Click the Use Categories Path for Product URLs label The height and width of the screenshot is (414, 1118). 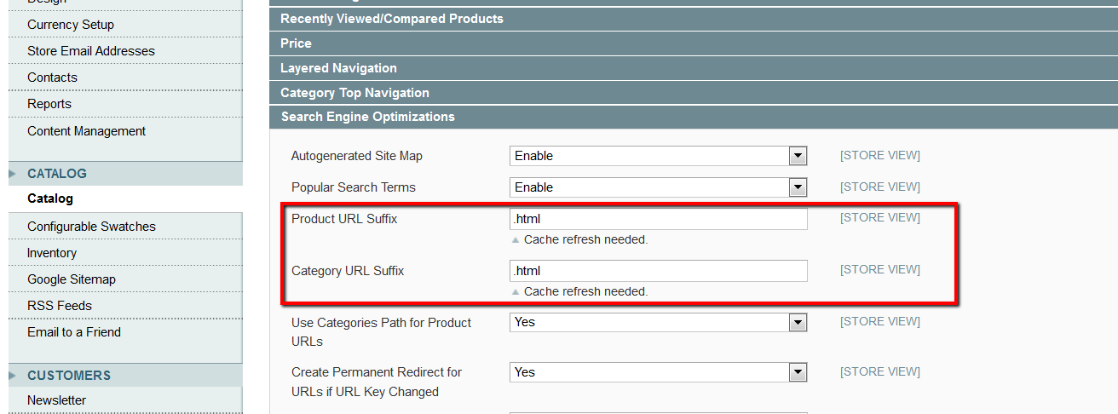pos(382,332)
